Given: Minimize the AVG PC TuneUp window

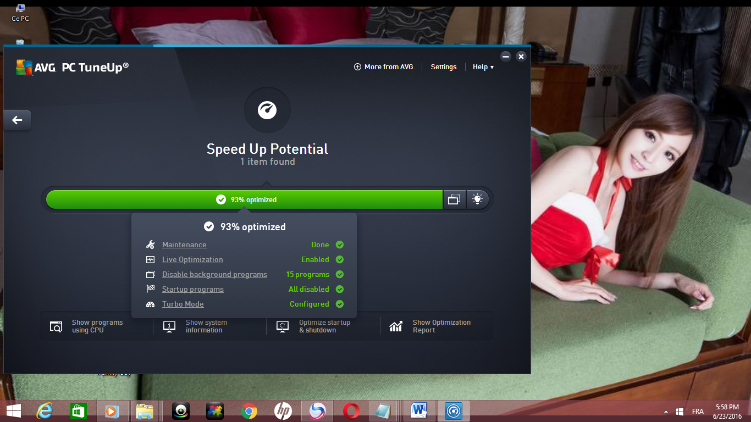Looking at the screenshot, I should coord(506,56).
